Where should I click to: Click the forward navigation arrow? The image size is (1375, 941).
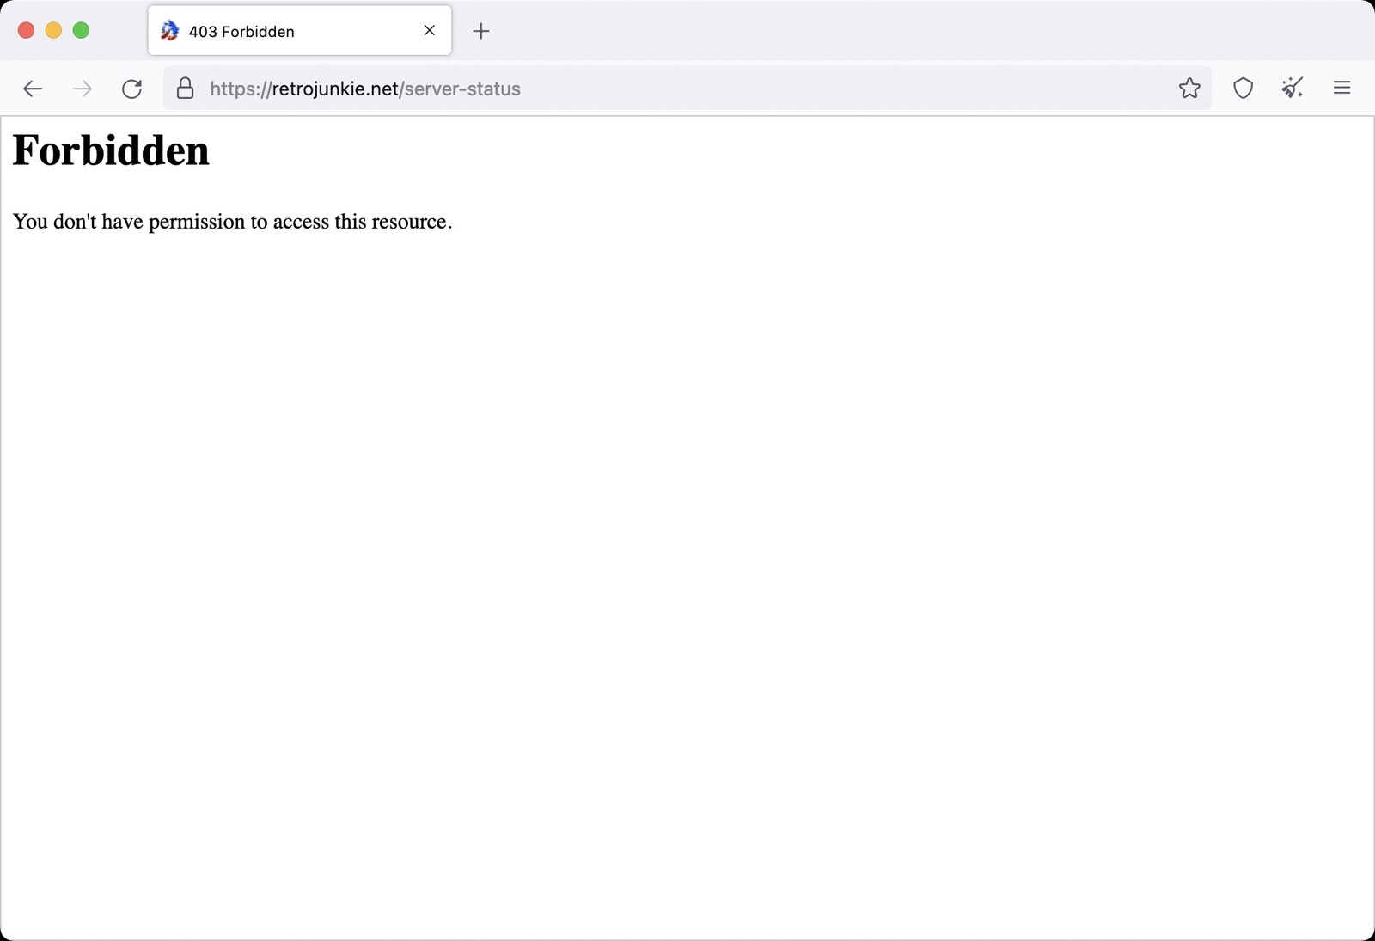tap(82, 89)
